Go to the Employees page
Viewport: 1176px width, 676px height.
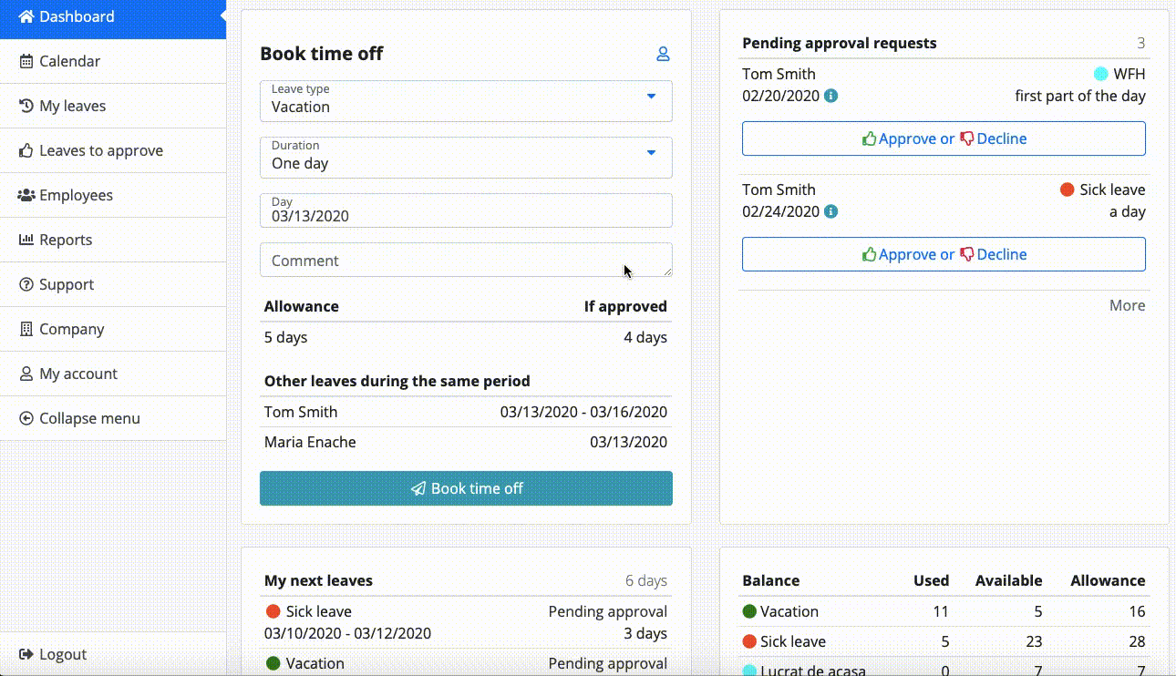click(x=113, y=195)
